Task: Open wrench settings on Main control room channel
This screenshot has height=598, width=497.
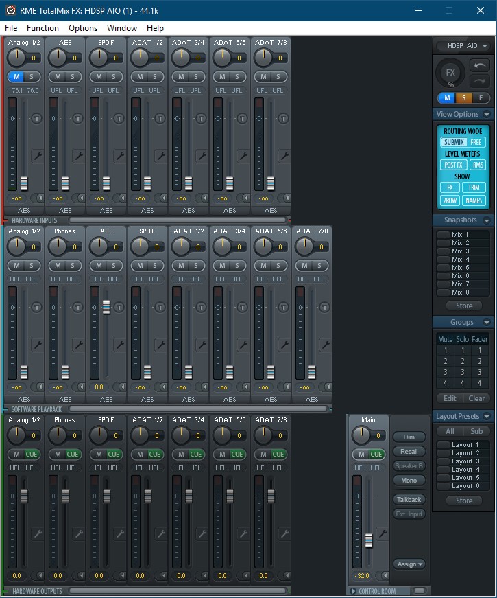Action: (x=383, y=533)
